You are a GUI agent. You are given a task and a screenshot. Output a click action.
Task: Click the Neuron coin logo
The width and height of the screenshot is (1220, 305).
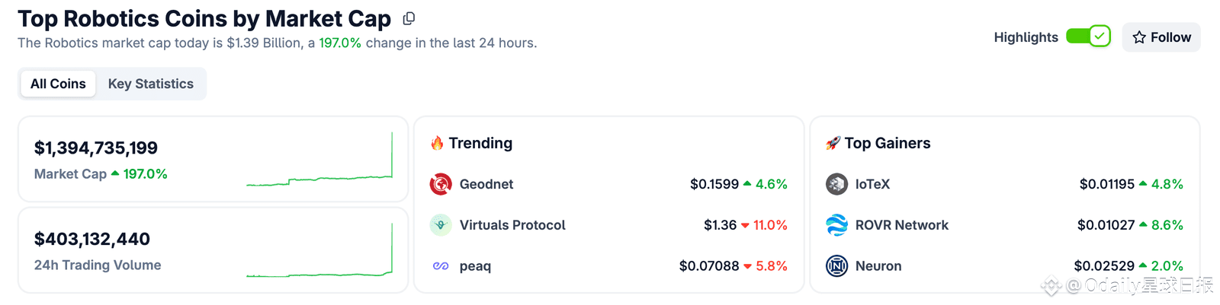pos(836,266)
